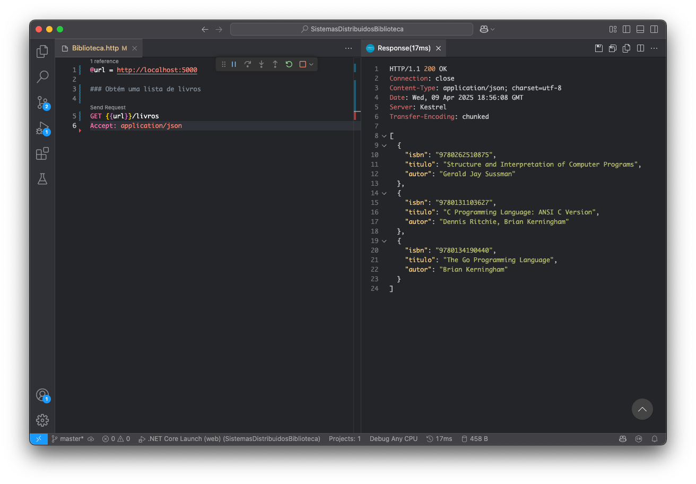Click the debug Restart button
696x484 pixels.
click(289, 64)
